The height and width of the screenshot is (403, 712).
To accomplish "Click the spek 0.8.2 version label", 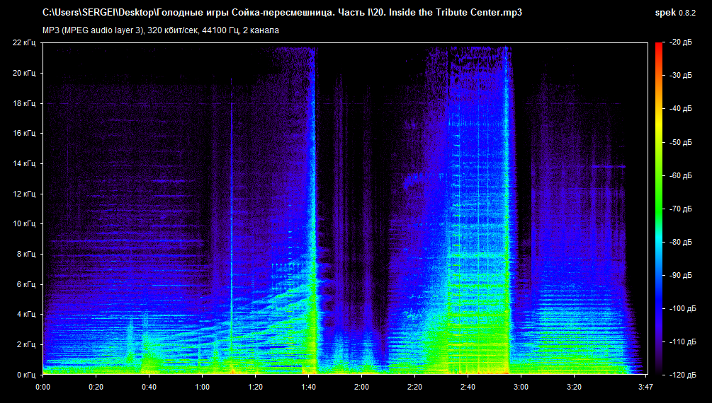I will tap(674, 13).
